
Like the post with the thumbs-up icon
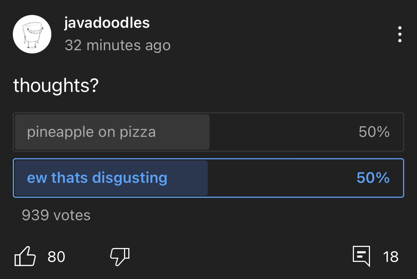25,256
